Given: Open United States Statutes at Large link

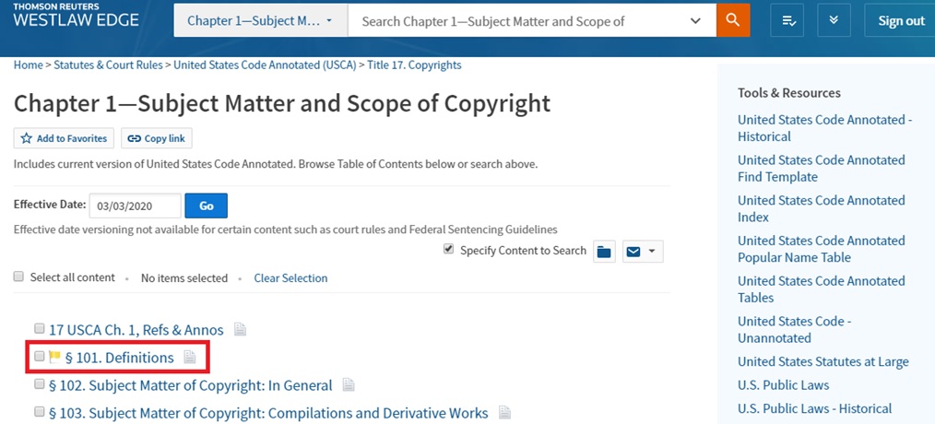Looking at the screenshot, I should pos(823,361).
